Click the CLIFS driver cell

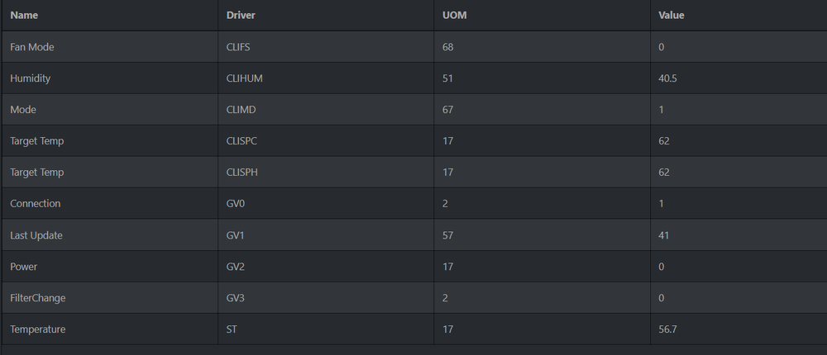click(239, 47)
